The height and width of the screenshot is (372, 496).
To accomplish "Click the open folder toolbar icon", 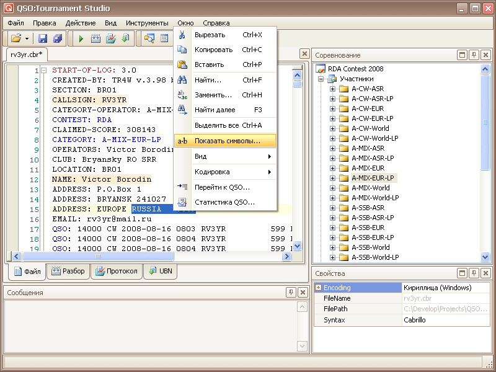I will pyautogui.click(x=16, y=38).
